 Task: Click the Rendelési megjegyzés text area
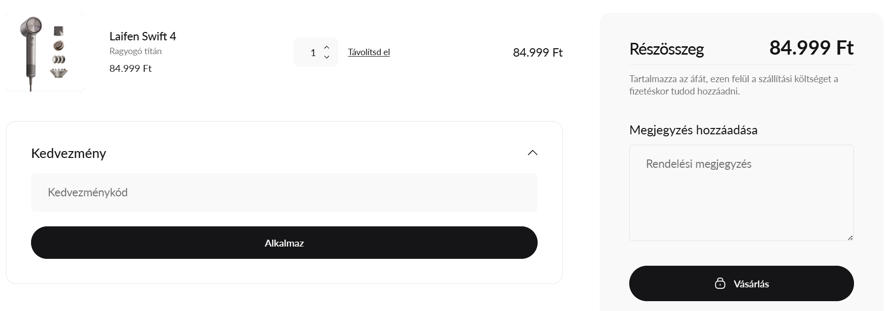[x=741, y=192]
